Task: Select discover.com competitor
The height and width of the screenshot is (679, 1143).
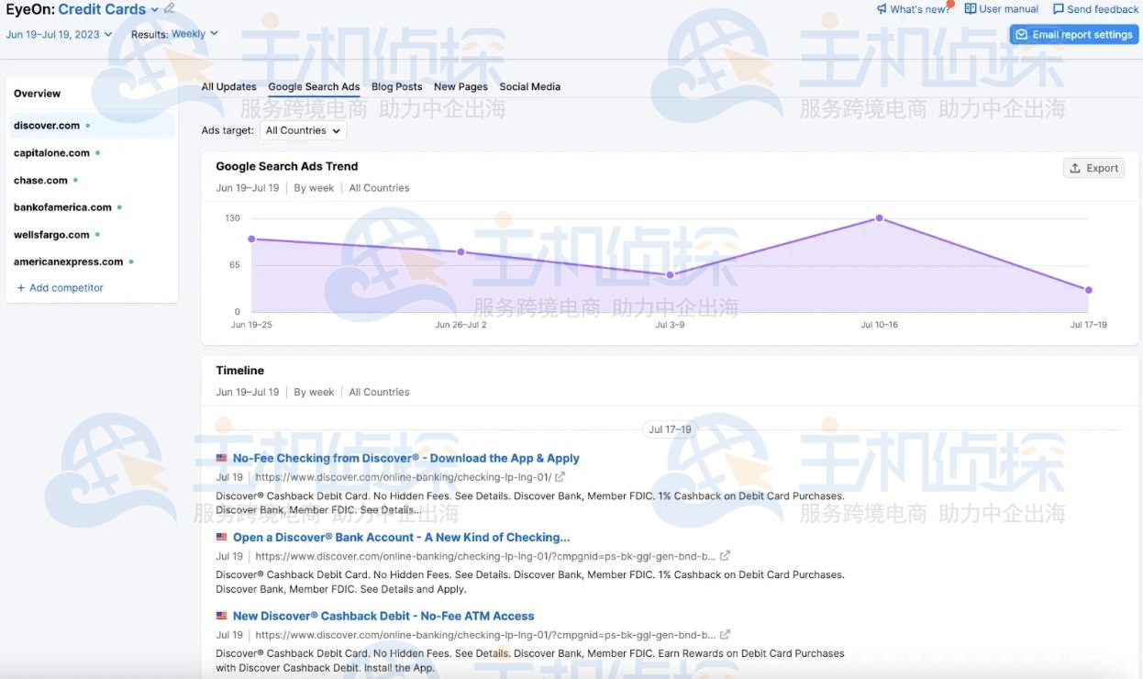Action: (92, 126)
